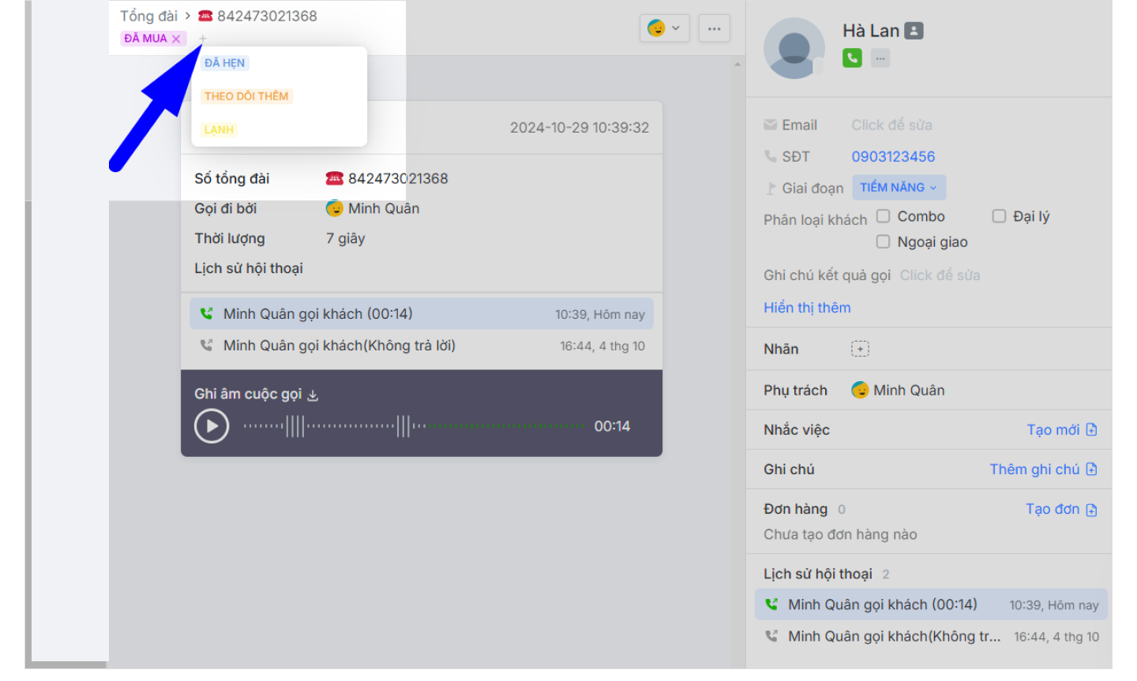Click Thêm ghi chú link
1137x681 pixels.
click(1042, 470)
